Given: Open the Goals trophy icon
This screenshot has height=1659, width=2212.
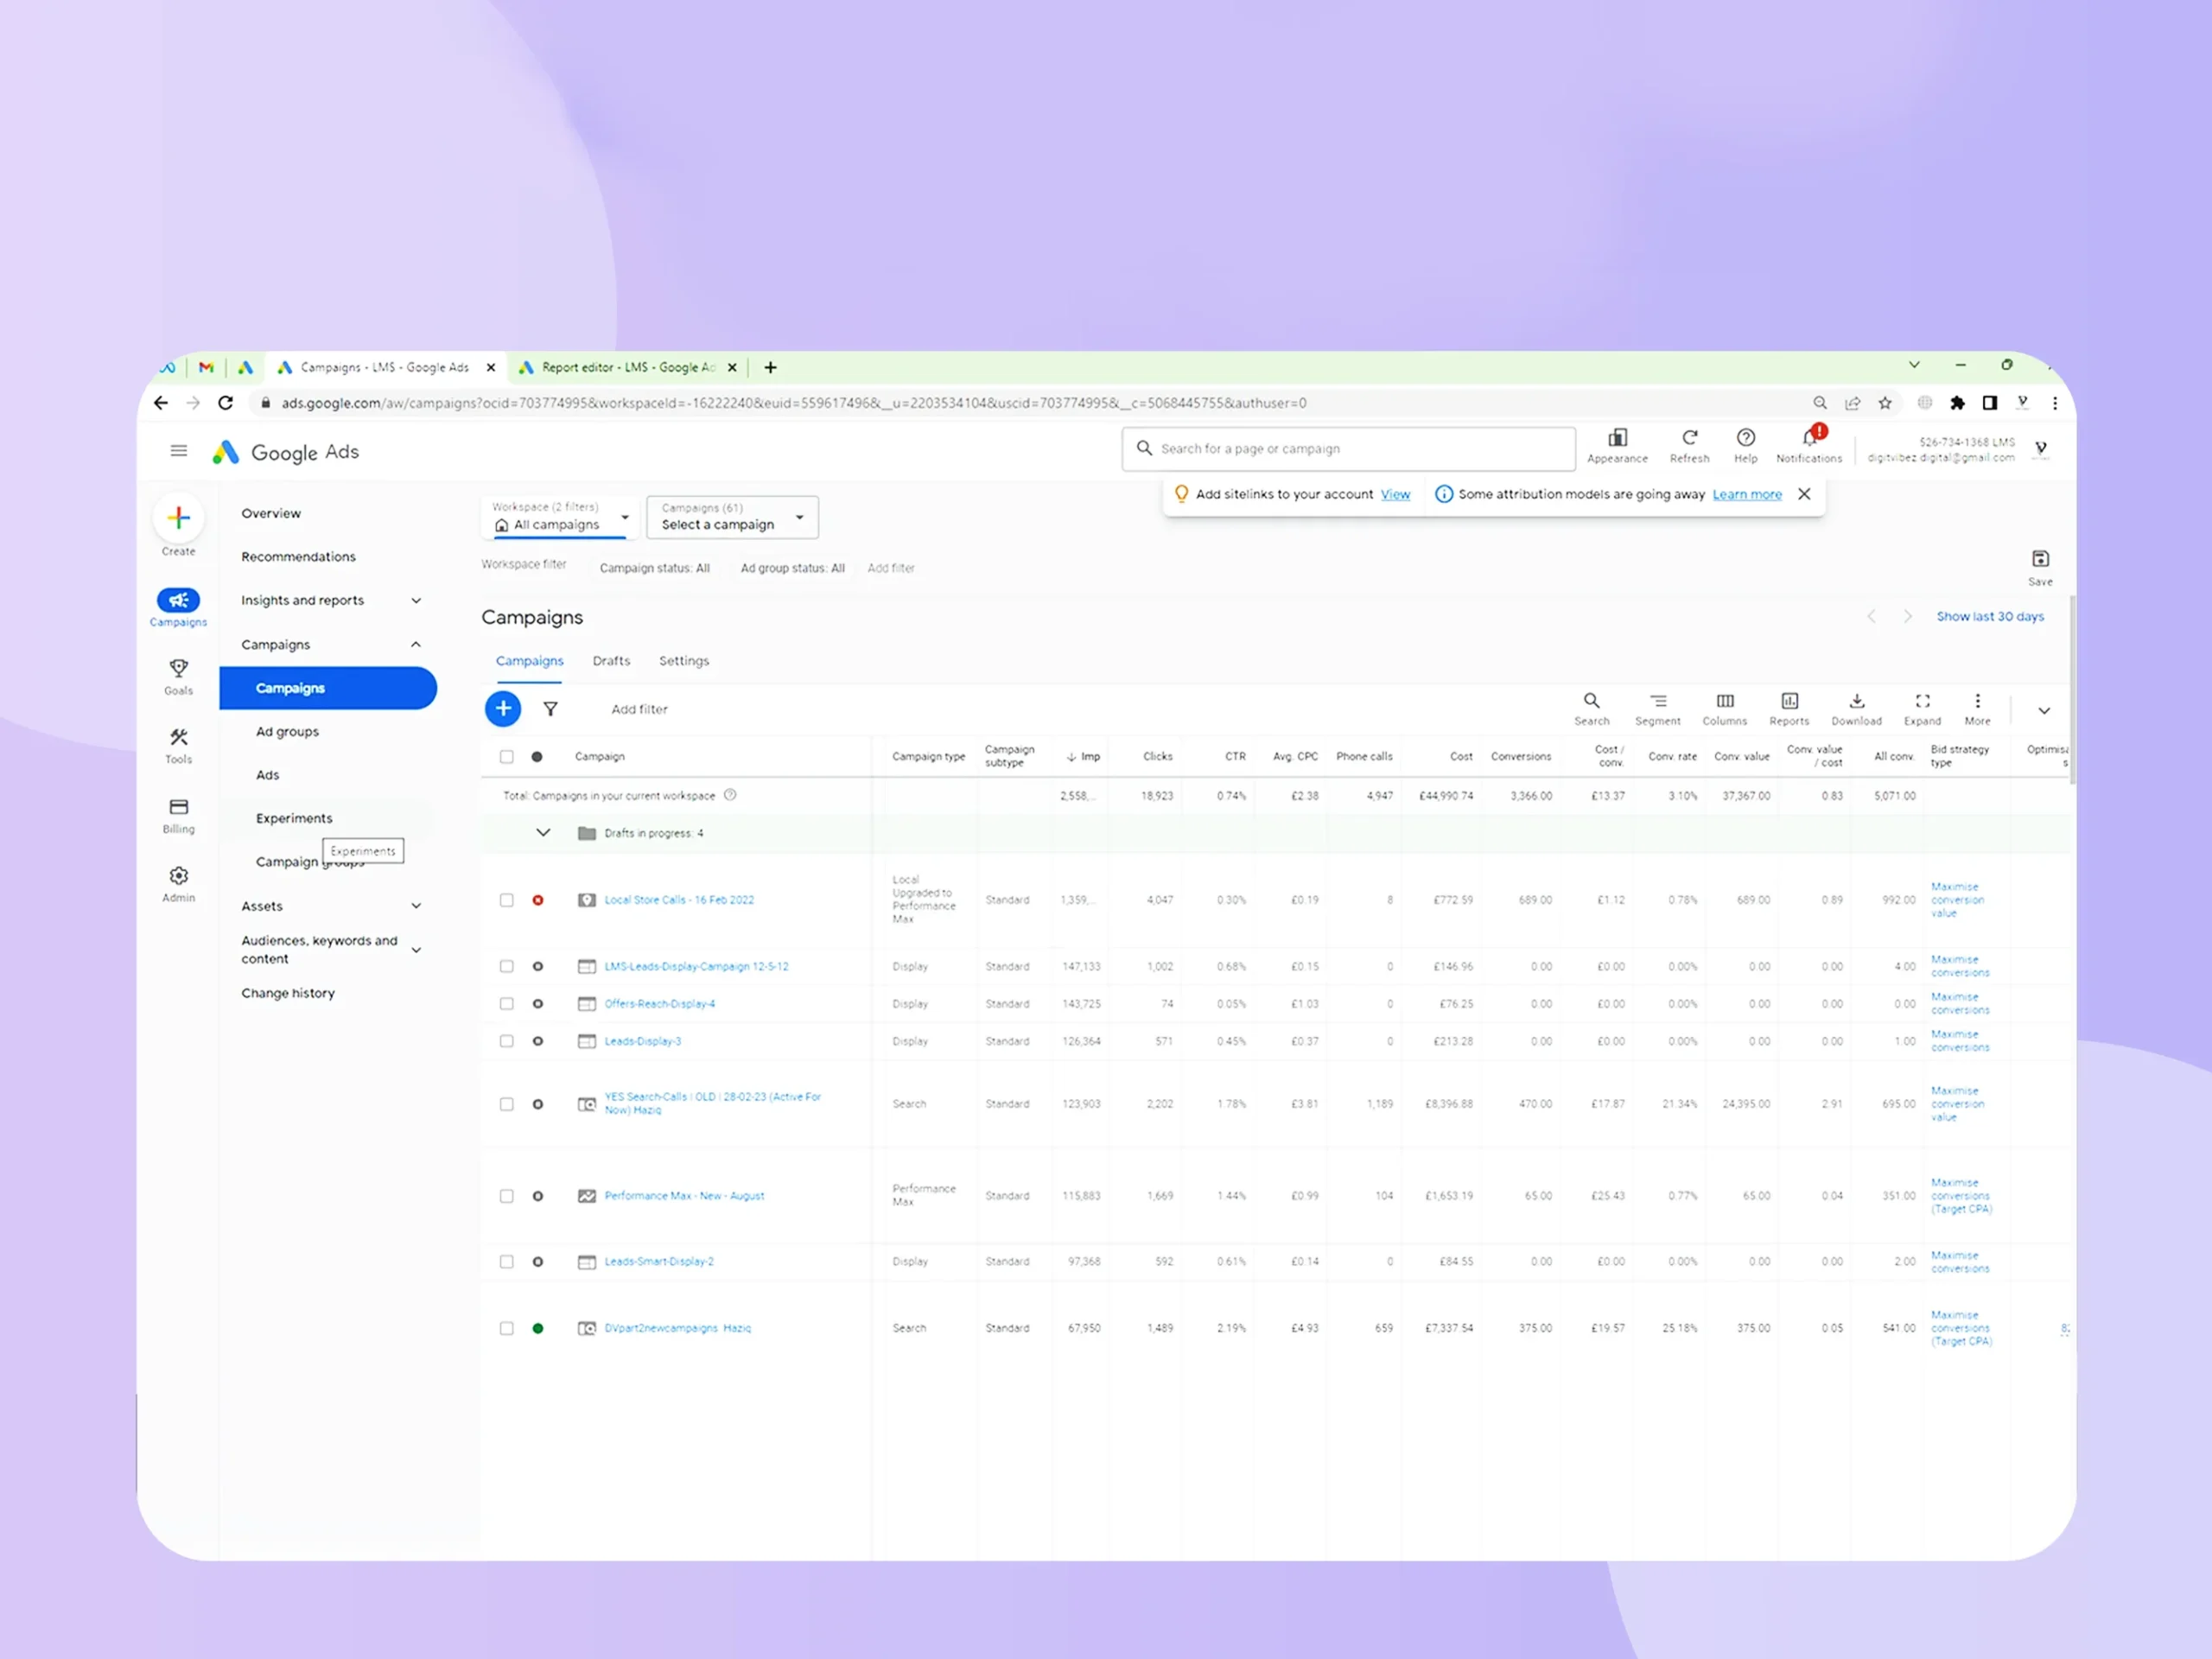Looking at the screenshot, I should [179, 669].
